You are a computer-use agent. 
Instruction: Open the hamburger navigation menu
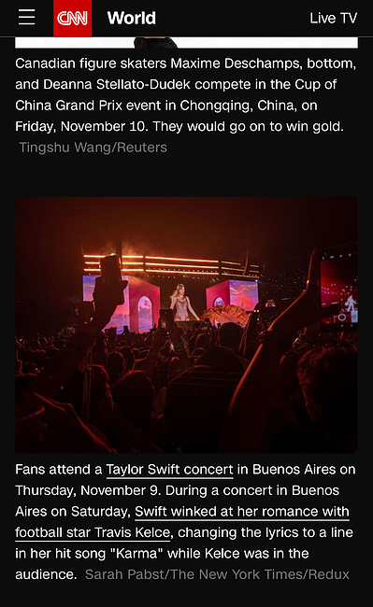tap(27, 18)
